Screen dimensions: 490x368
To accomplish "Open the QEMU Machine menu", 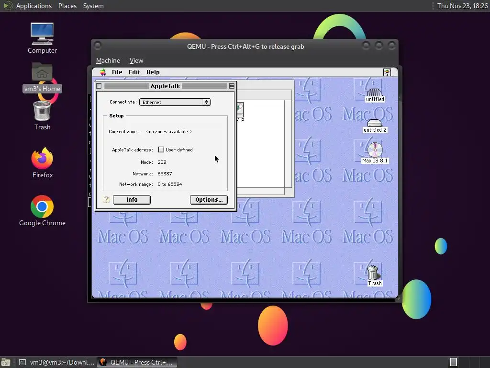I will tap(108, 60).
